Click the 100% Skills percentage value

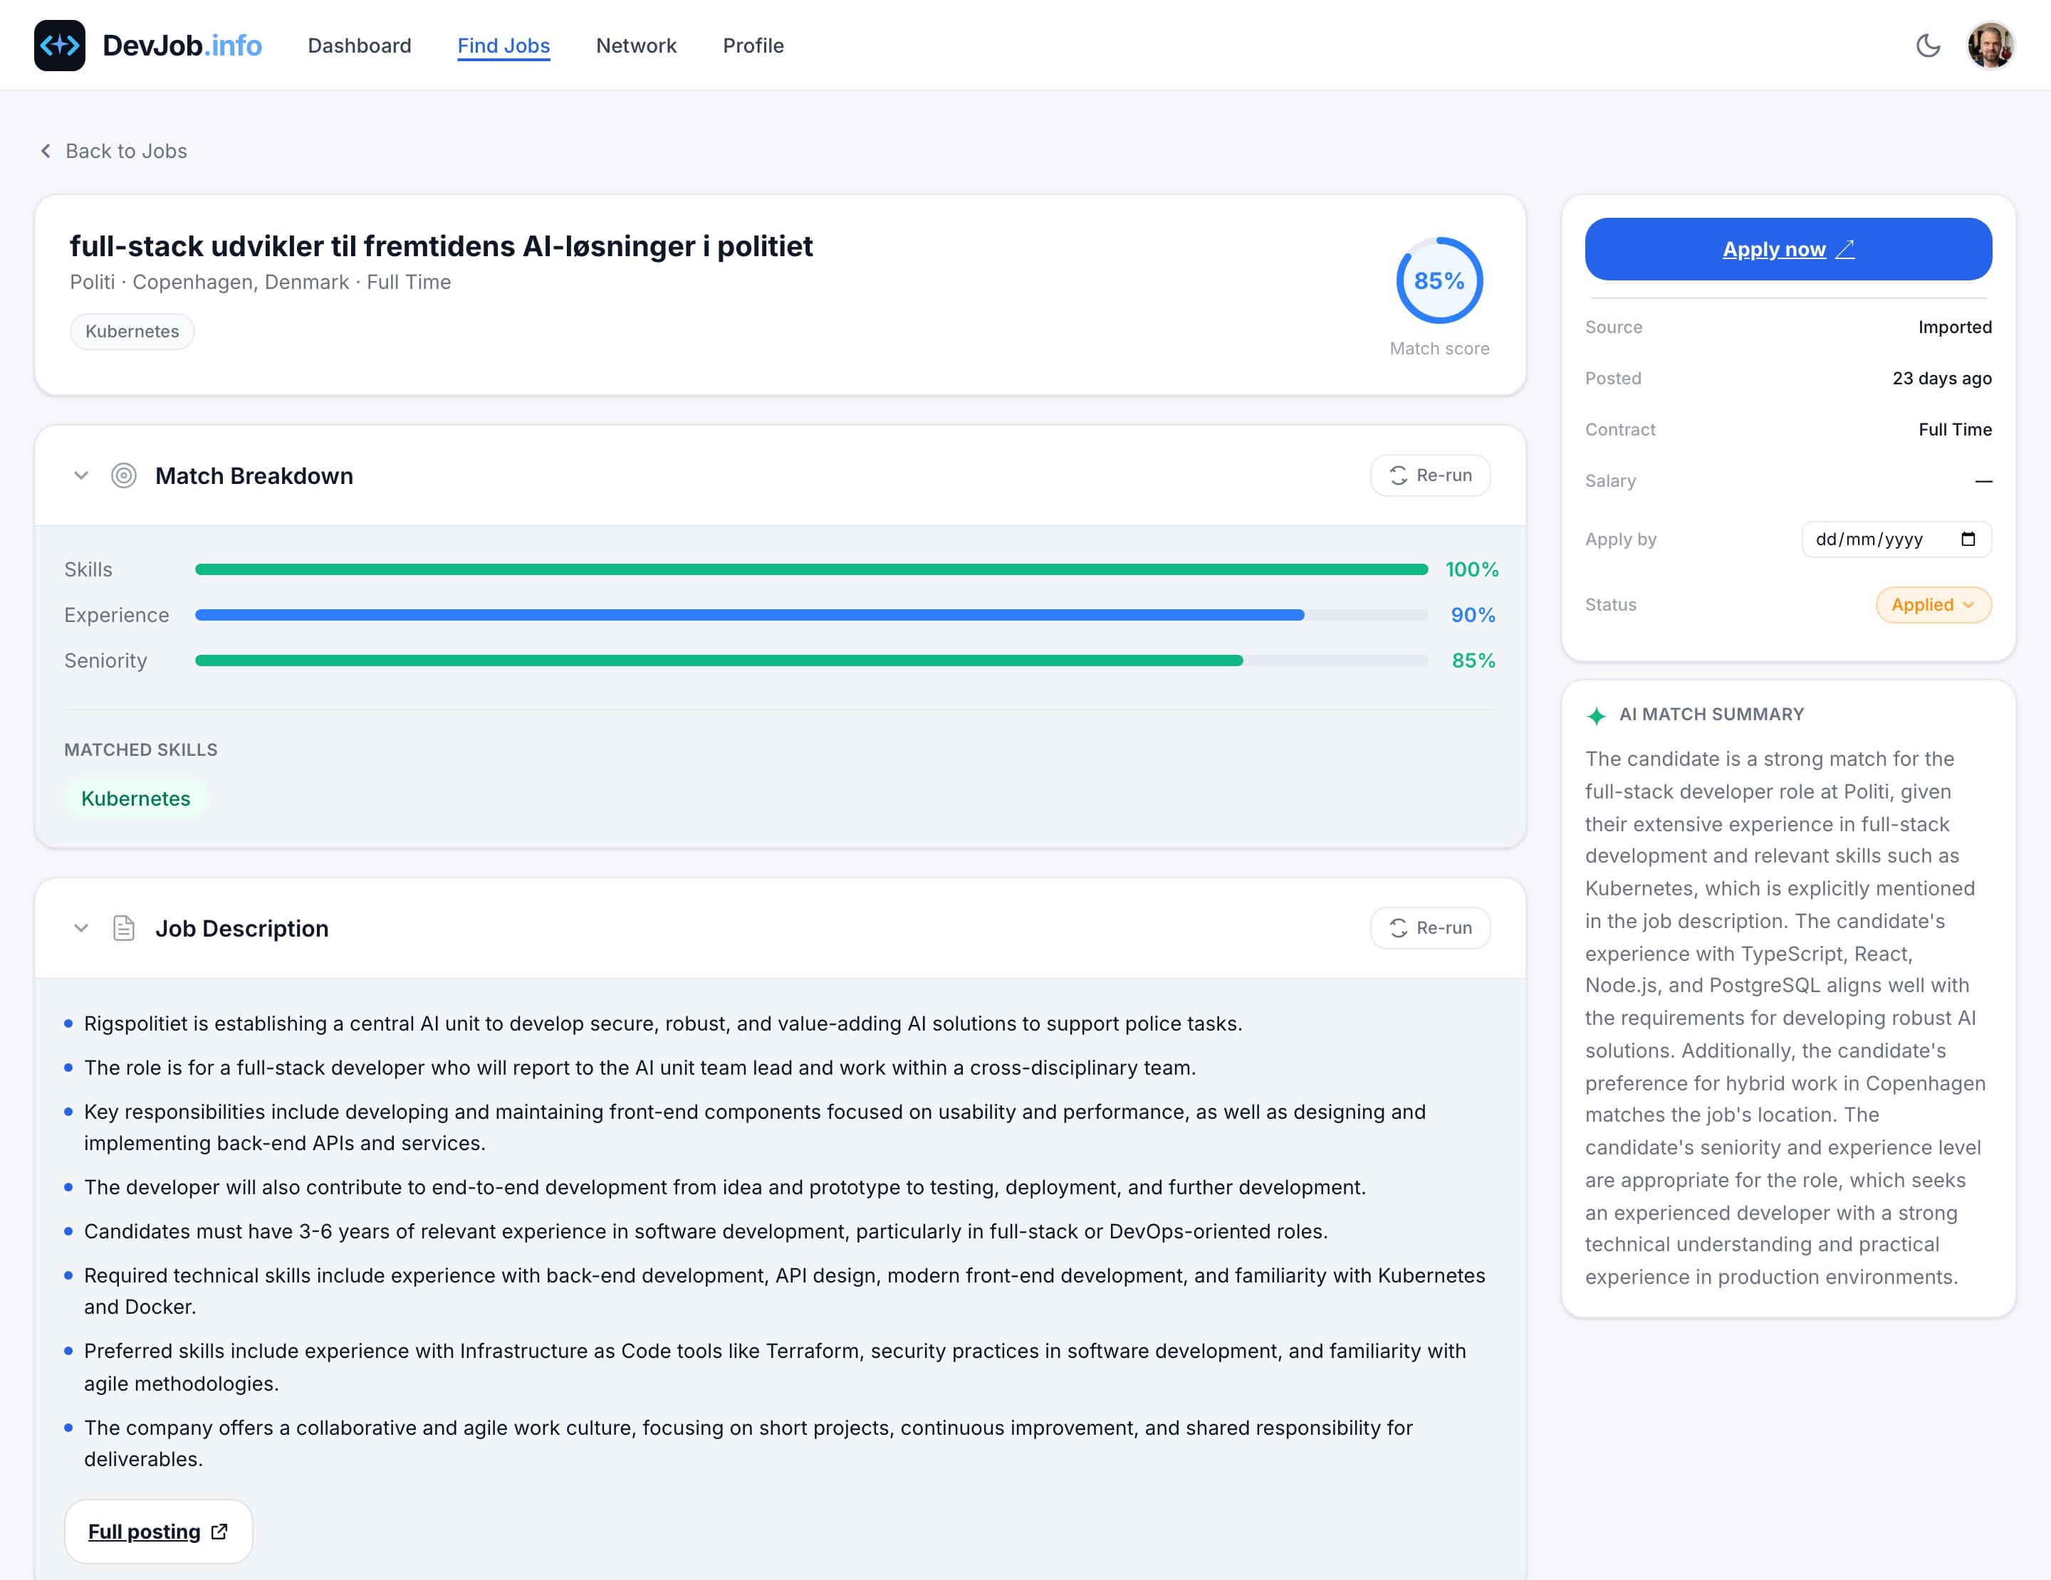[x=1471, y=569]
